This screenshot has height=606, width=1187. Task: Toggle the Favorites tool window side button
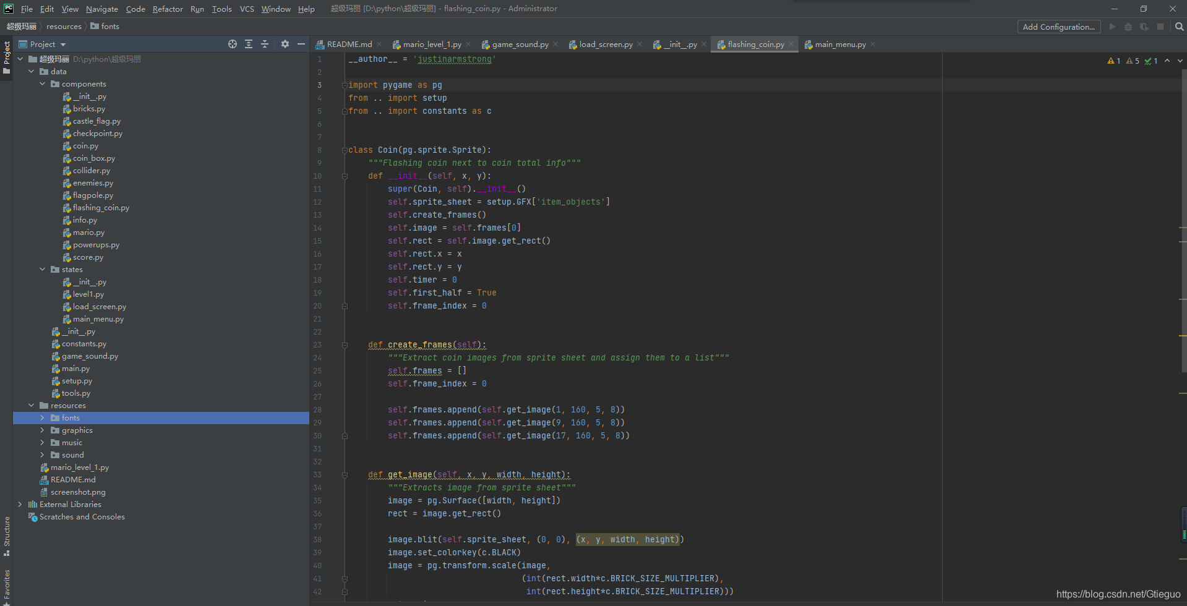(x=7, y=587)
